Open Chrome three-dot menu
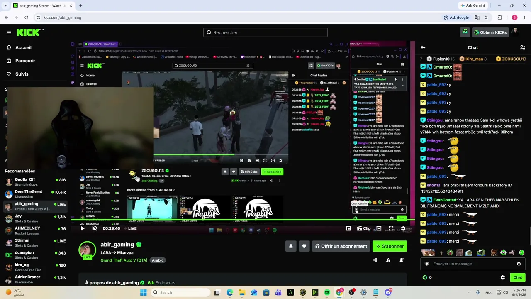The image size is (531, 299). (525, 17)
